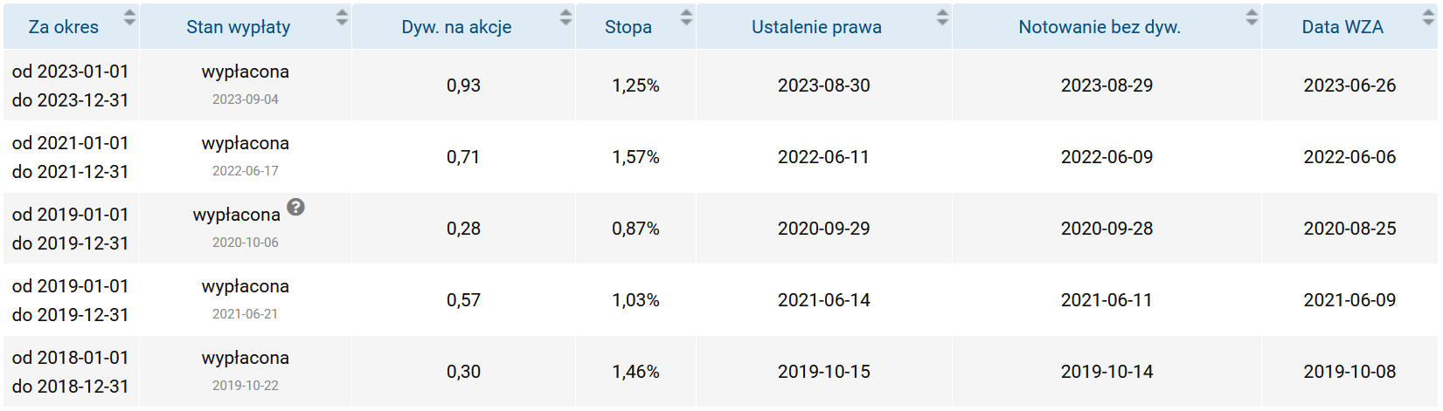This screenshot has height=411, width=1443.
Task: Click the payment date 2022-06-17
Action: [x=246, y=171]
